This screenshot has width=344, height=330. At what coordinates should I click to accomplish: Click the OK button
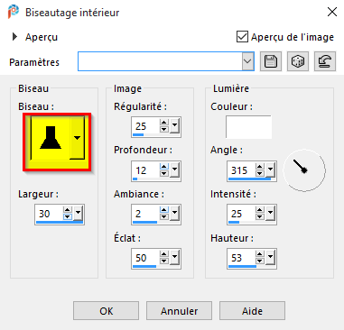coord(106,311)
